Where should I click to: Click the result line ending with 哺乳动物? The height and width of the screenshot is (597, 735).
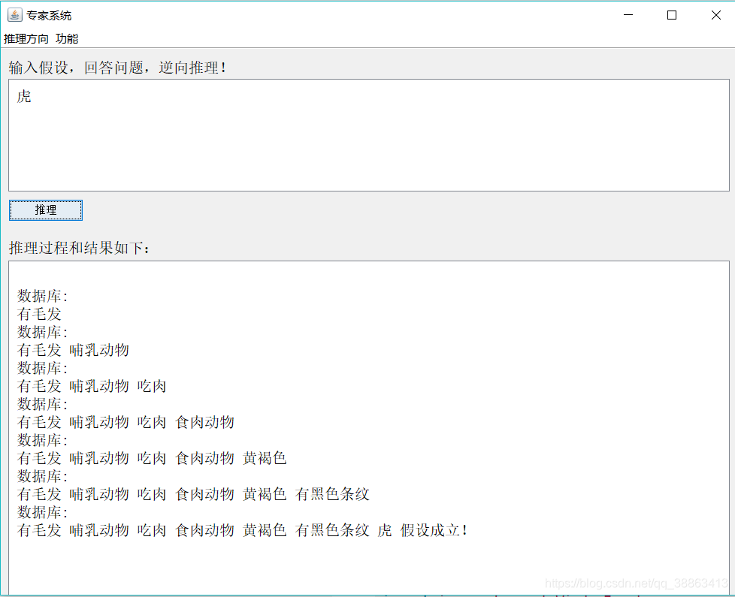[x=73, y=350]
